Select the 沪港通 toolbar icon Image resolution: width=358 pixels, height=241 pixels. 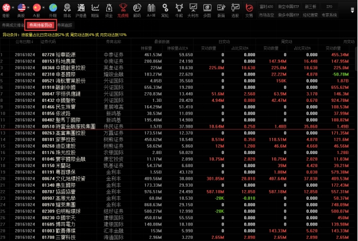coord(82,7)
